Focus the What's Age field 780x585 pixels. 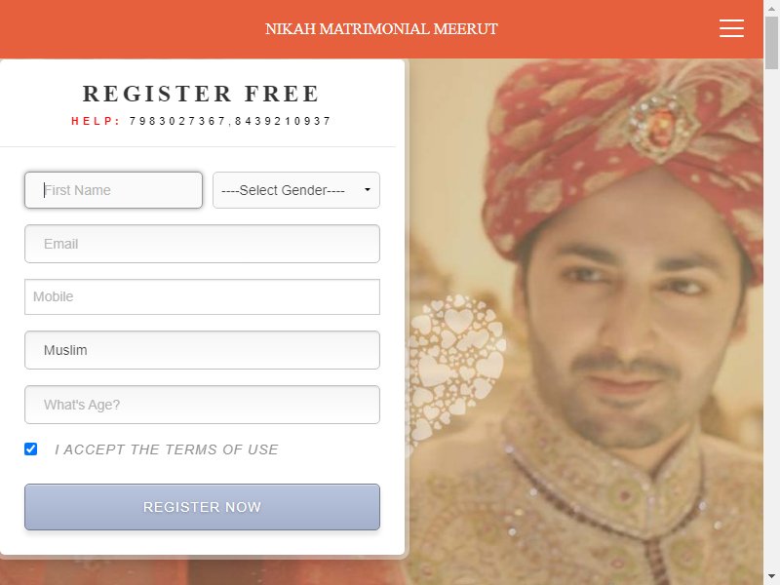click(202, 405)
